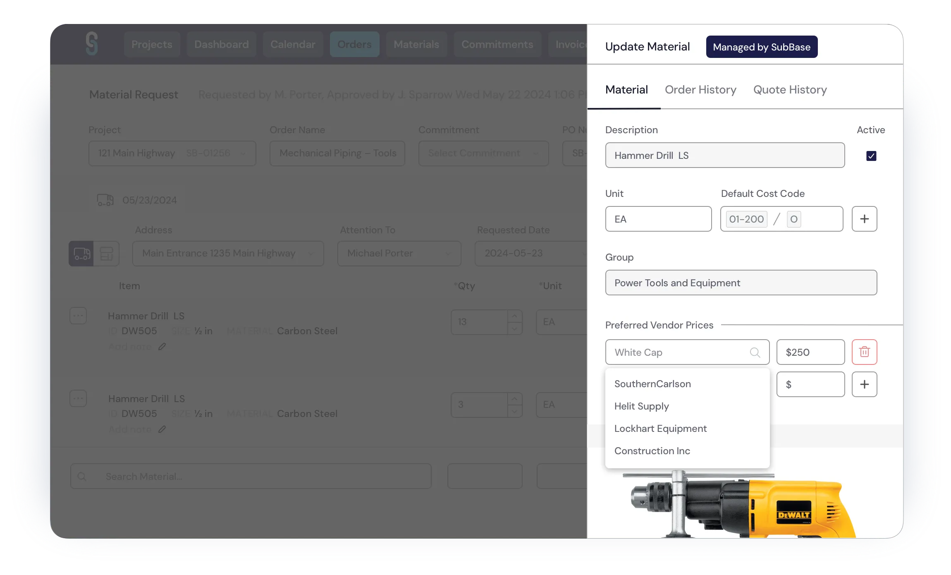Click the SubBase logo icon
Screen dimensions: 951x575
[x=92, y=44]
